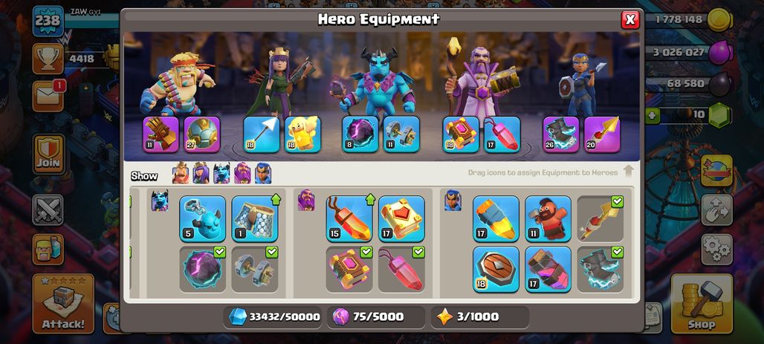Click the Join clan button
Viewport: 764px width, 344px height.
pyautogui.click(x=48, y=155)
